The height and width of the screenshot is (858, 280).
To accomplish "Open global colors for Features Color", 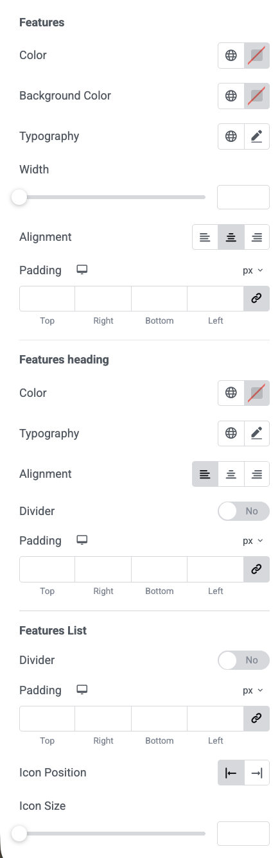I will (x=231, y=55).
